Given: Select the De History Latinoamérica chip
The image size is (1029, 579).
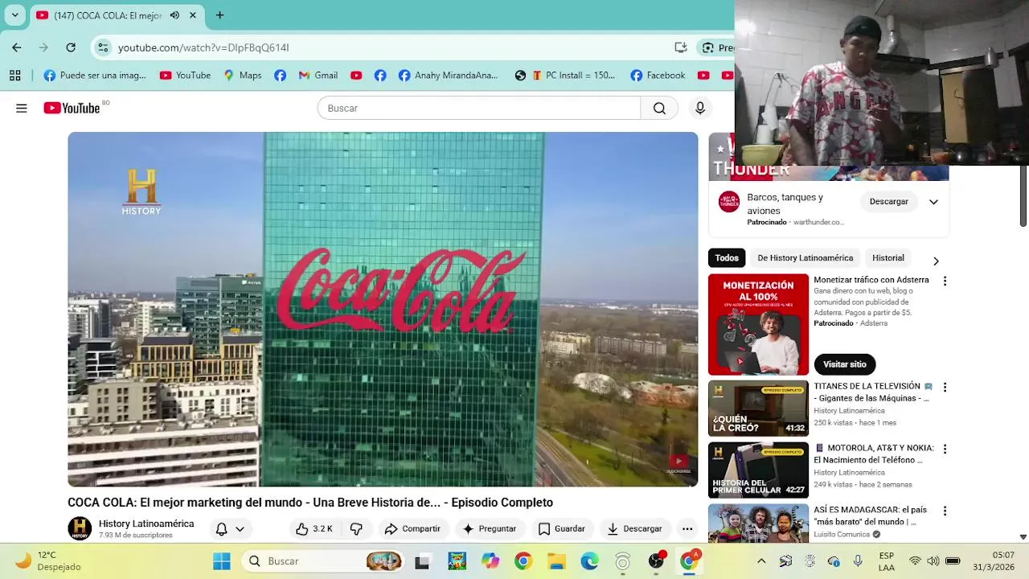Looking at the screenshot, I should pos(805,258).
